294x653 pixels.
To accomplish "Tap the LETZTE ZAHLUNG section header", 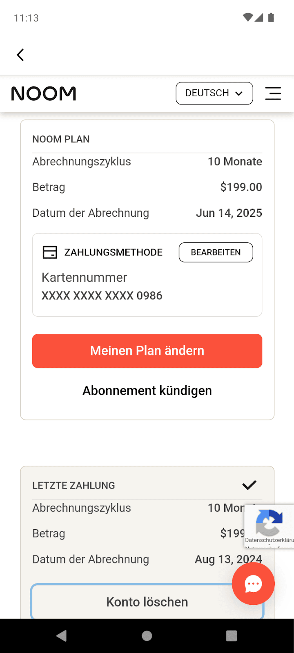I will pyautogui.click(x=73, y=485).
